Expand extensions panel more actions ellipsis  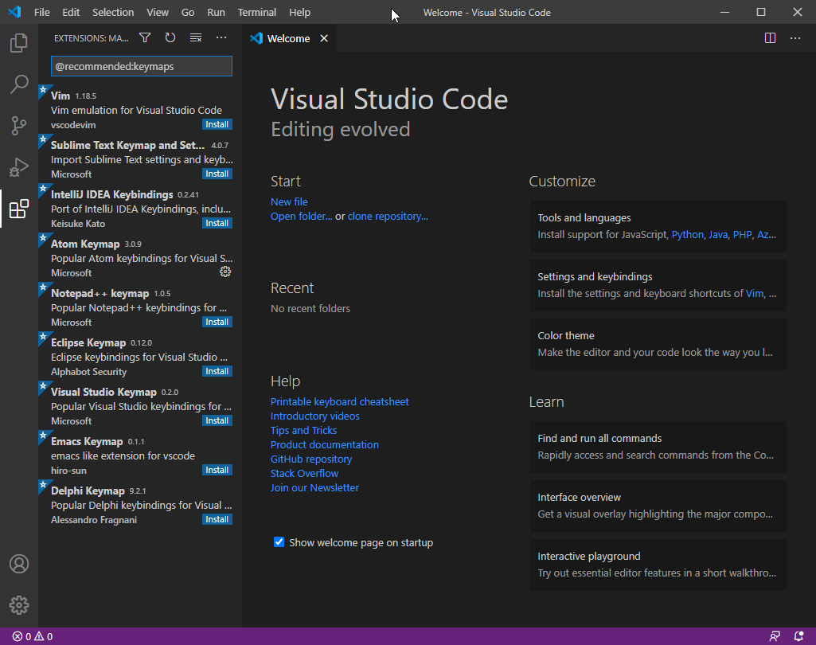[x=221, y=38]
